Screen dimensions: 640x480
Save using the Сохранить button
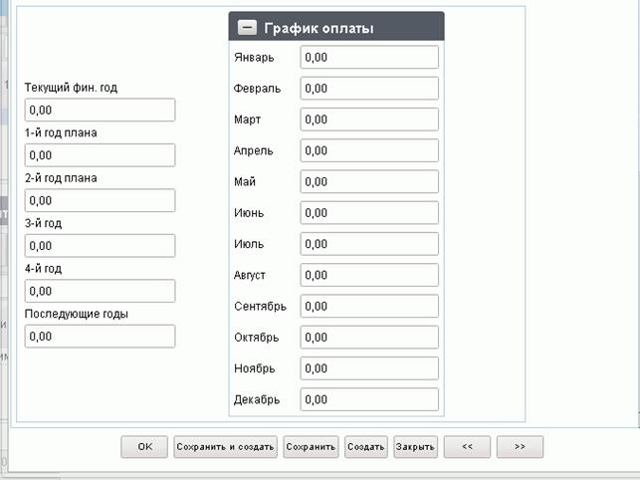[311, 447]
